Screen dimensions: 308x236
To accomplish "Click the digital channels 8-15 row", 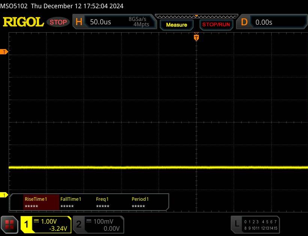I will click(261, 228).
